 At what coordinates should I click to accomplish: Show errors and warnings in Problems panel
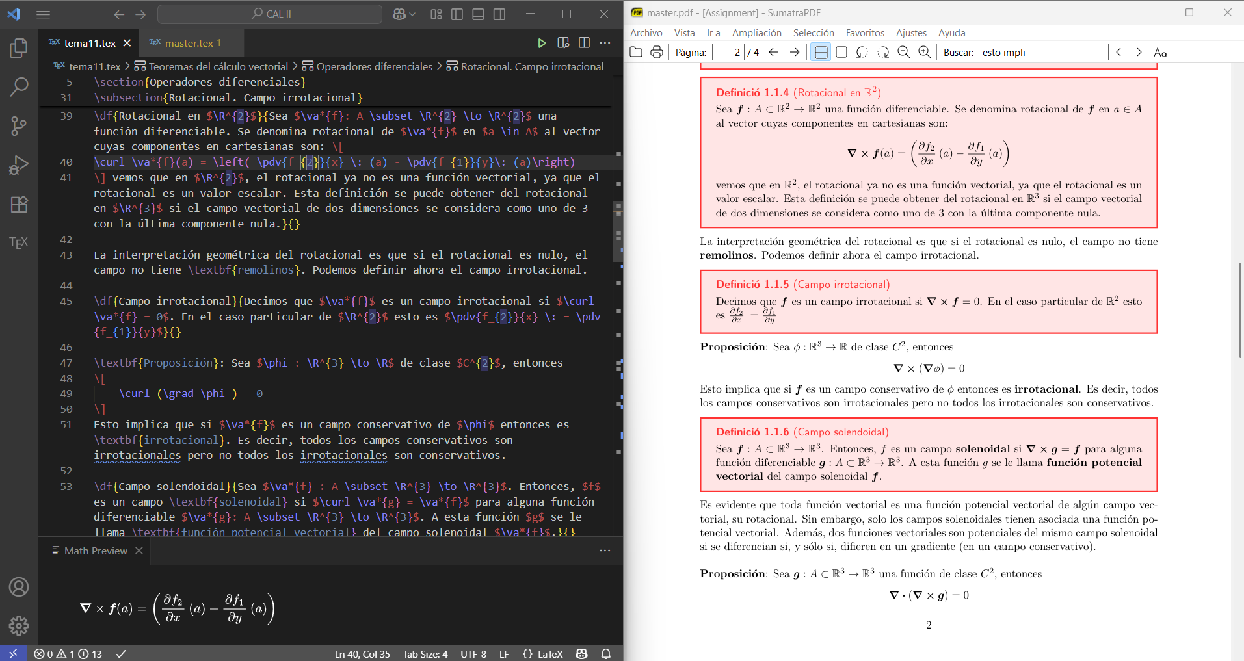point(68,654)
